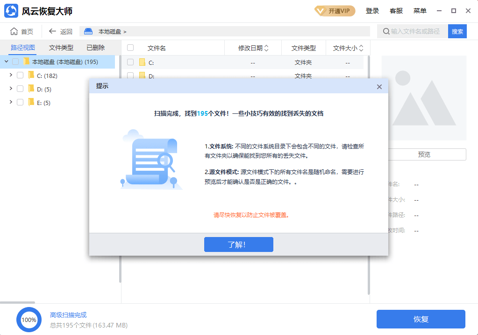Image resolution: width=478 pixels, height=335 pixels.
Task: Click the 了解! button in the dialog
Action: point(238,244)
